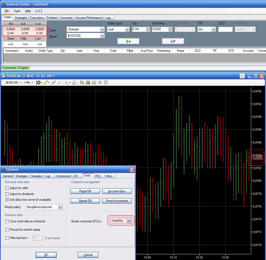Open the chart style bars icon

pos(38,82)
